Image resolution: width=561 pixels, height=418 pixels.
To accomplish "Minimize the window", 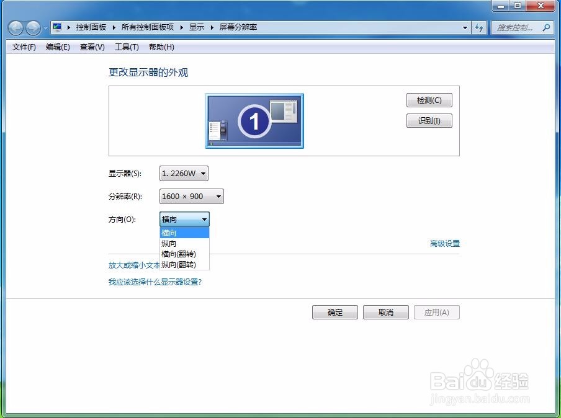I will coord(501,6).
